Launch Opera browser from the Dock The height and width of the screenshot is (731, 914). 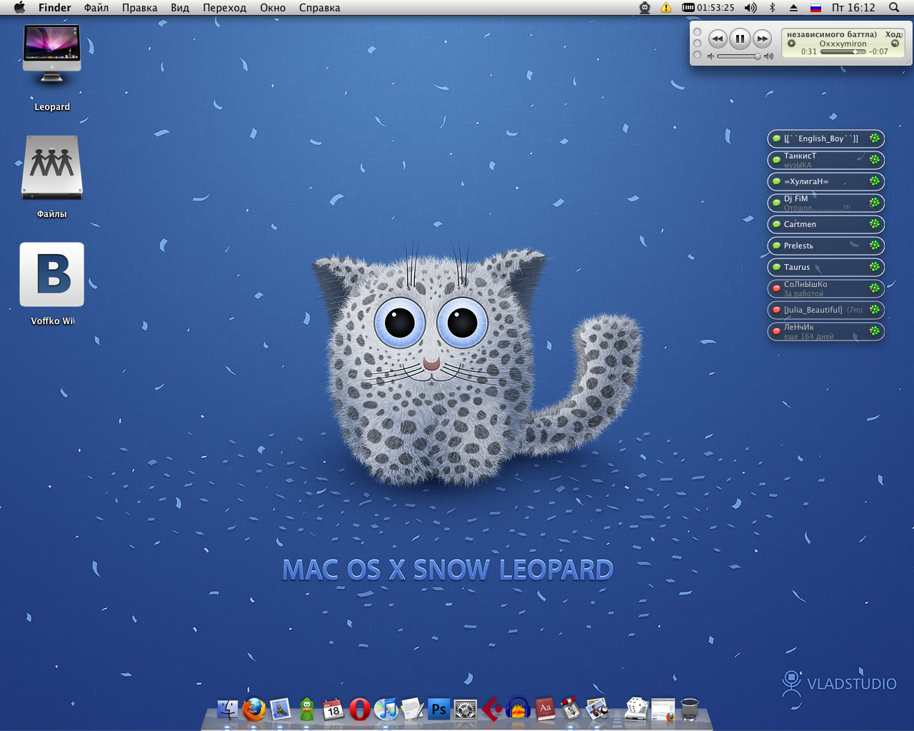coord(360,709)
